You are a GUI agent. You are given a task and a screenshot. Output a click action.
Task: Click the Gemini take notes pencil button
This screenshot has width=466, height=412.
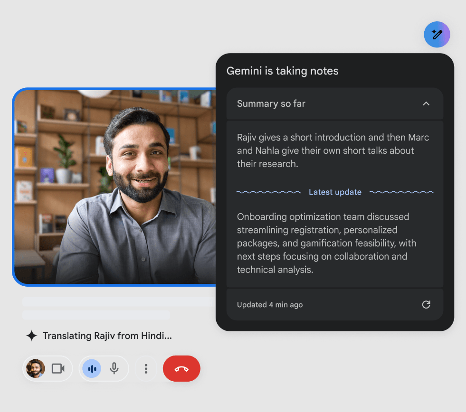[x=437, y=35]
